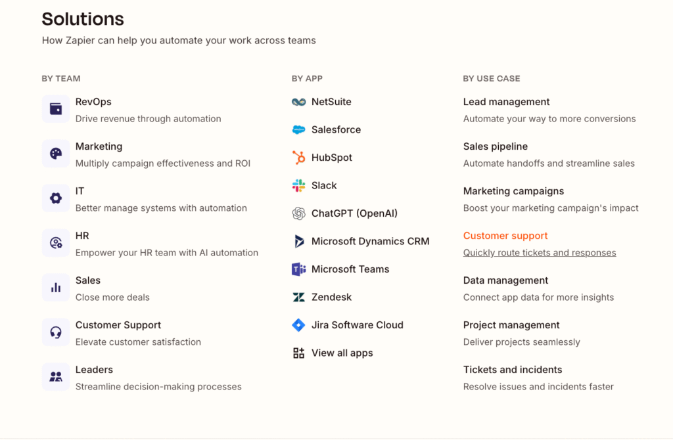Click the HR team icon
The image size is (673, 440).
(x=56, y=243)
